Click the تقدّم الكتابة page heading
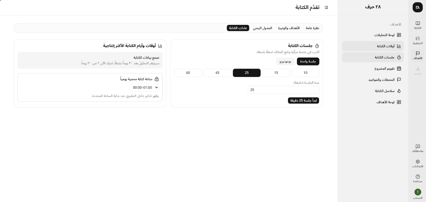This screenshot has width=426, height=202. pos(307,7)
